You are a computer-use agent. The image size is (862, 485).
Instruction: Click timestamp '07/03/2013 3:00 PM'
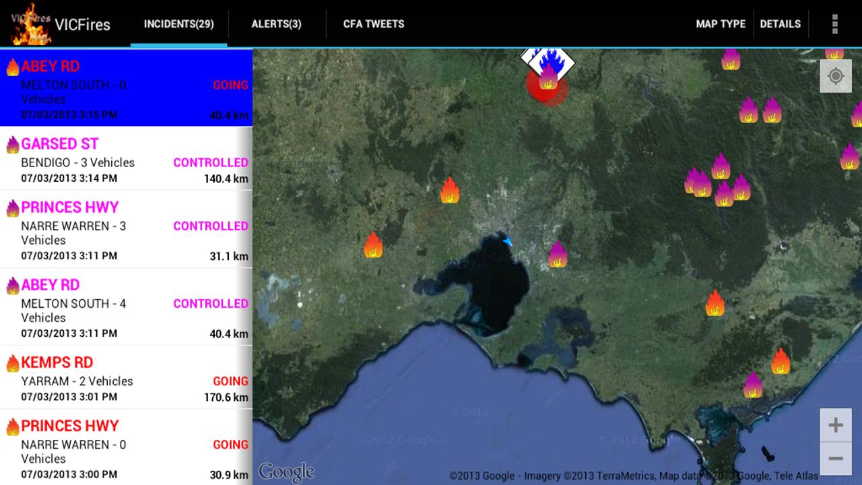tap(69, 475)
